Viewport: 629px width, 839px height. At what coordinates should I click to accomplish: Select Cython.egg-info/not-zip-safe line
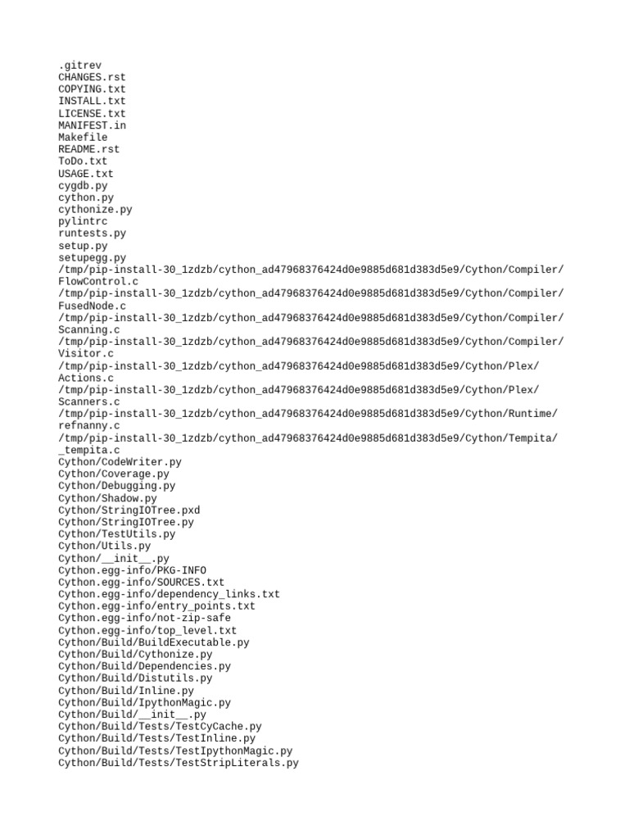[144, 618]
